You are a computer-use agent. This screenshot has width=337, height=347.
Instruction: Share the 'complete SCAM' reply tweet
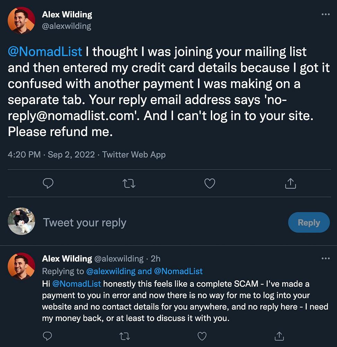tap(279, 336)
